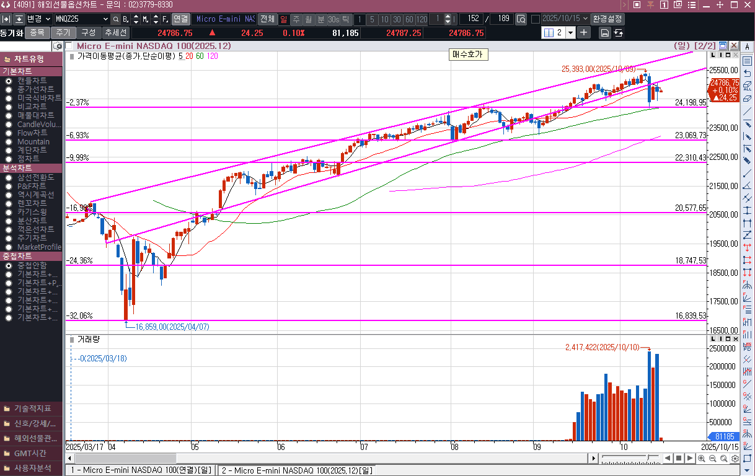The image size is (755, 476).
Task: Open the MNQZ25 symbol dropdown
Action: tap(104, 19)
